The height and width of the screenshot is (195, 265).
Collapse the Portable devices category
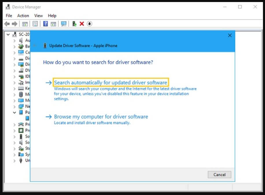coord(14,112)
